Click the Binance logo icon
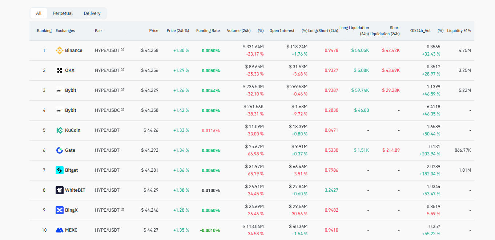495x240 pixels. [x=60, y=50]
